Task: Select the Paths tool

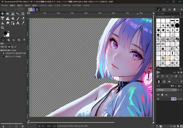Action: pos(13,23)
